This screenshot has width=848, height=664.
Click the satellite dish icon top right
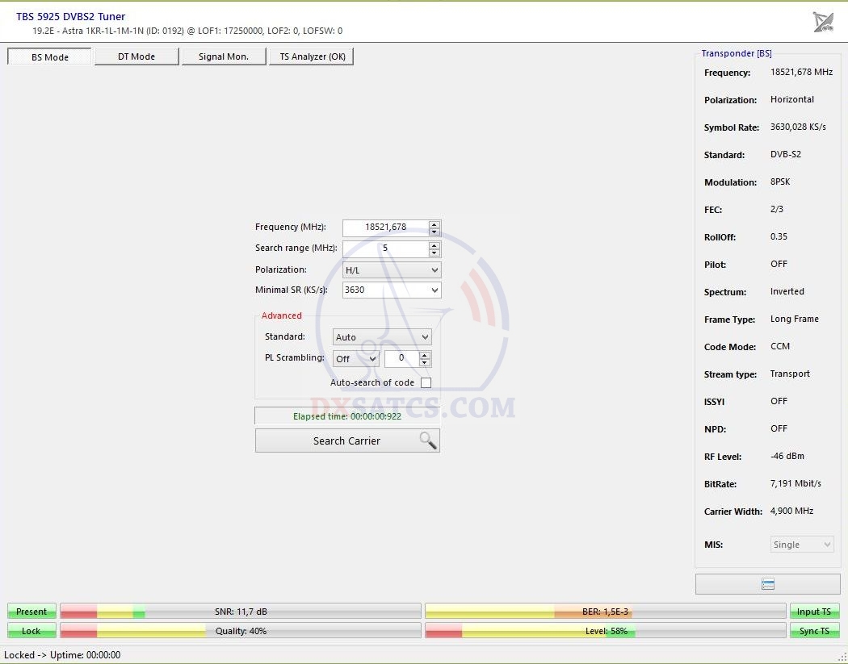coord(823,22)
